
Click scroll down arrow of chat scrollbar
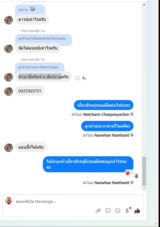144,188
